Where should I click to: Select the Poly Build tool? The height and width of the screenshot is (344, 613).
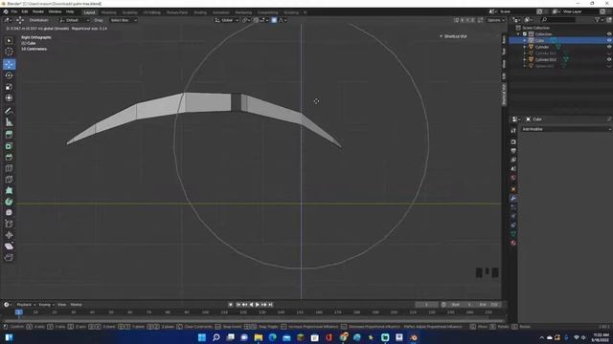point(9,190)
